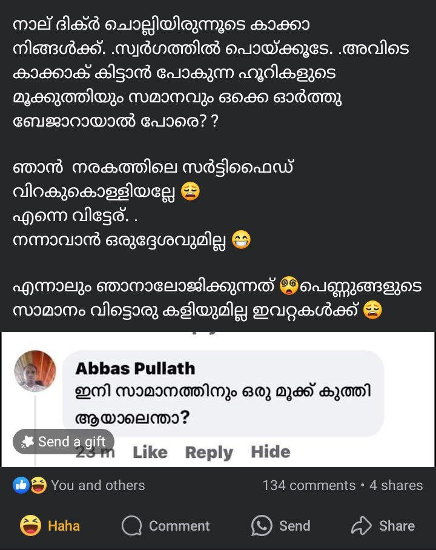This screenshot has height=550, width=436.
Task: Tap the Send a gift button
Action: coord(64,442)
